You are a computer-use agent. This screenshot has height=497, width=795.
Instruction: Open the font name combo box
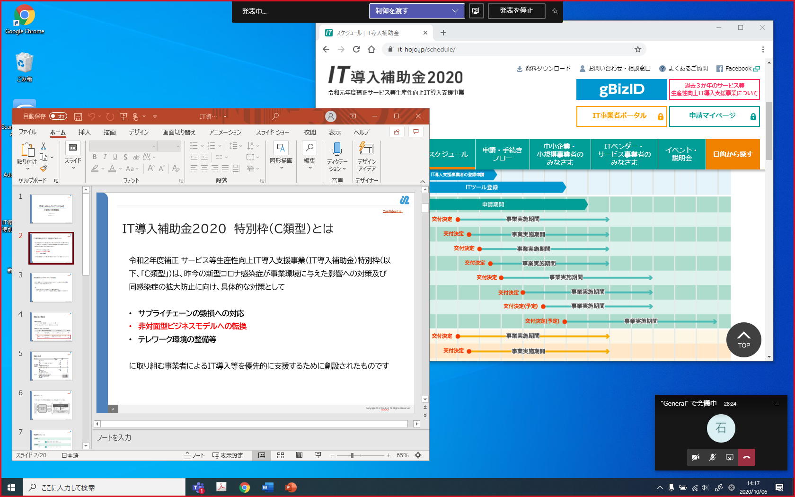click(123, 146)
